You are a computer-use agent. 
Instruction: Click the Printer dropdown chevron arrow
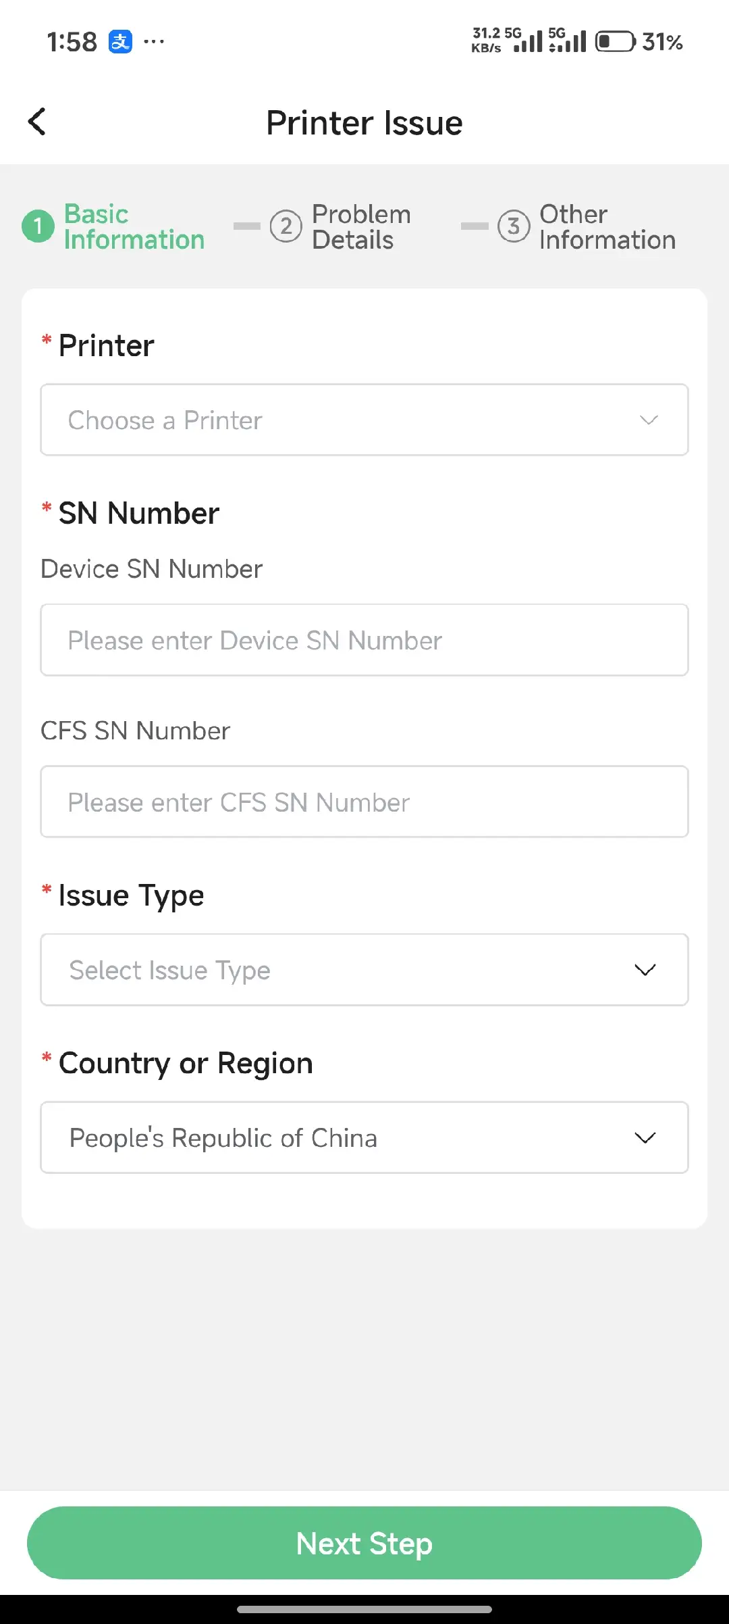point(648,420)
